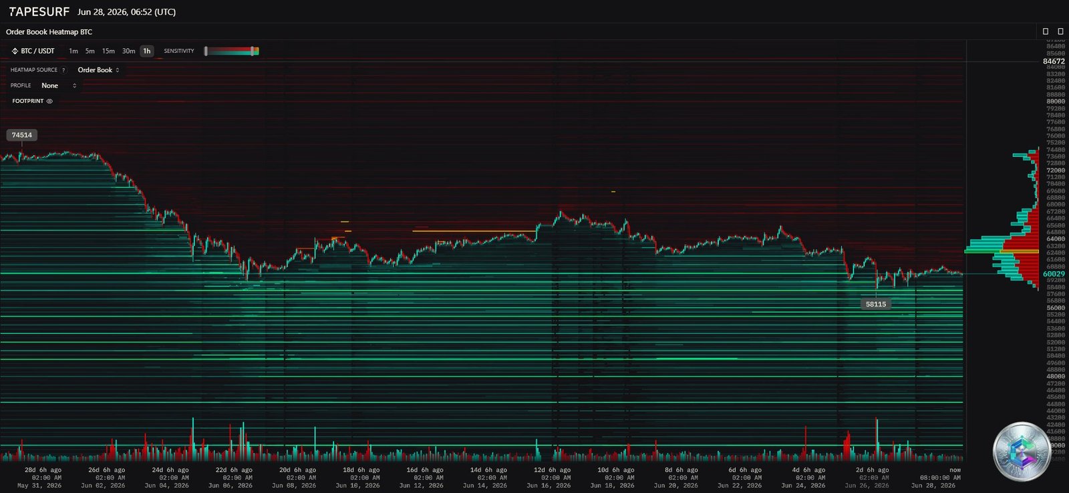Click the May 31, 2026 time axis label

point(39,486)
